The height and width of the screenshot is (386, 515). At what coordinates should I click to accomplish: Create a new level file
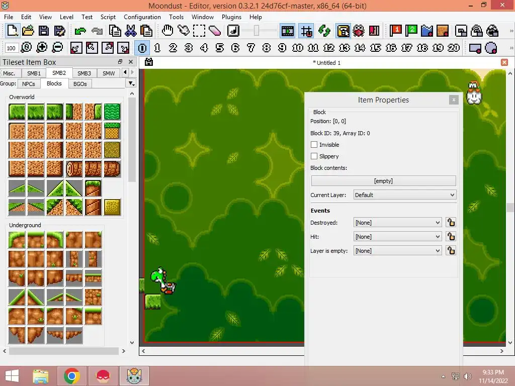point(12,31)
